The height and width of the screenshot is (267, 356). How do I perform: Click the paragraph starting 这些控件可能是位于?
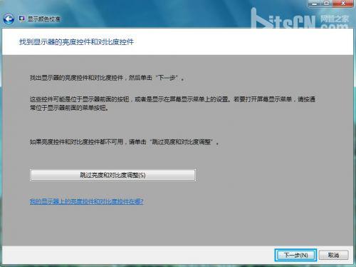pyautogui.click(x=172, y=104)
